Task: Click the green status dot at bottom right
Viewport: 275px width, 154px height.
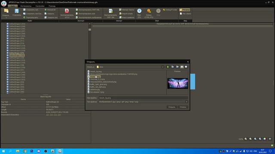Action: [x=272, y=145]
